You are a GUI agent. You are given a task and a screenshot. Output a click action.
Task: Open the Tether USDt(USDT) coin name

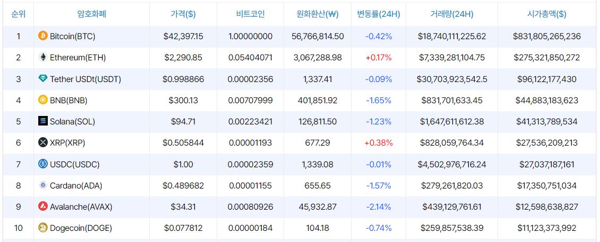tap(85, 79)
